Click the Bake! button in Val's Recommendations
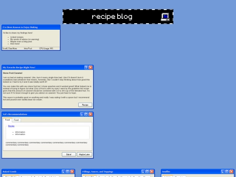Image resolution: width=236 pixels, height=177 pixels. point(69,154)
